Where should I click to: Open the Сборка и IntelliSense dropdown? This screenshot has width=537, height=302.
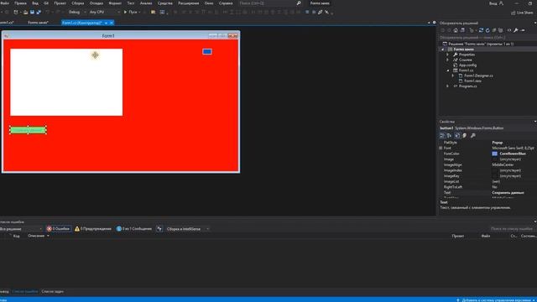[188, 229]
